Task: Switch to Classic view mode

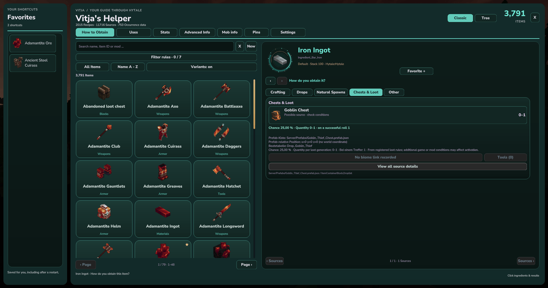Action: pos(460,18)
